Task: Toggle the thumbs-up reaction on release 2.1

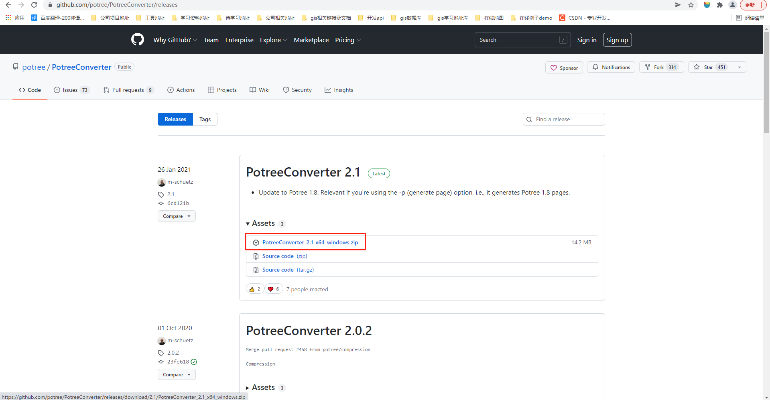Action: tap(254, 288)
